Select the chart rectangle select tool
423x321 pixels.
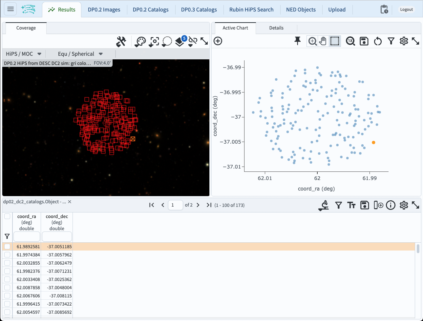tap(334, 41)
